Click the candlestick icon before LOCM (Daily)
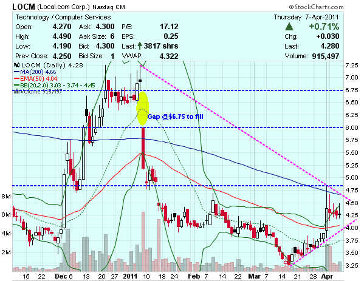 click(17, 66)
